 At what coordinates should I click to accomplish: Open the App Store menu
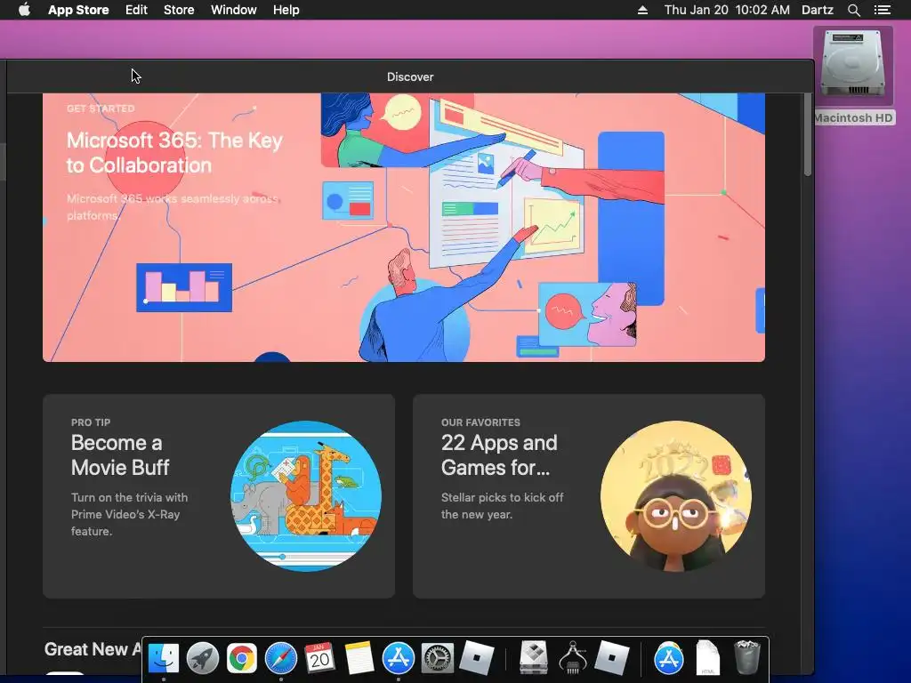click(x=78, y=10)
